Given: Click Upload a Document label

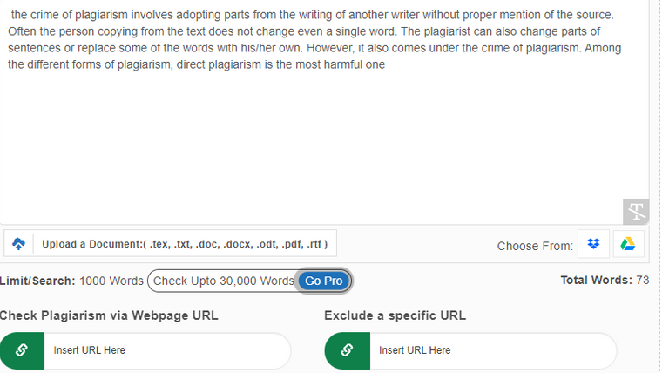Looking at the screenshot, I should click(185, 244).
